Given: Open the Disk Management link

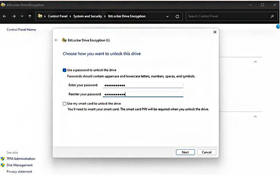Looking at the screenshot, I should tap(20, 165).
